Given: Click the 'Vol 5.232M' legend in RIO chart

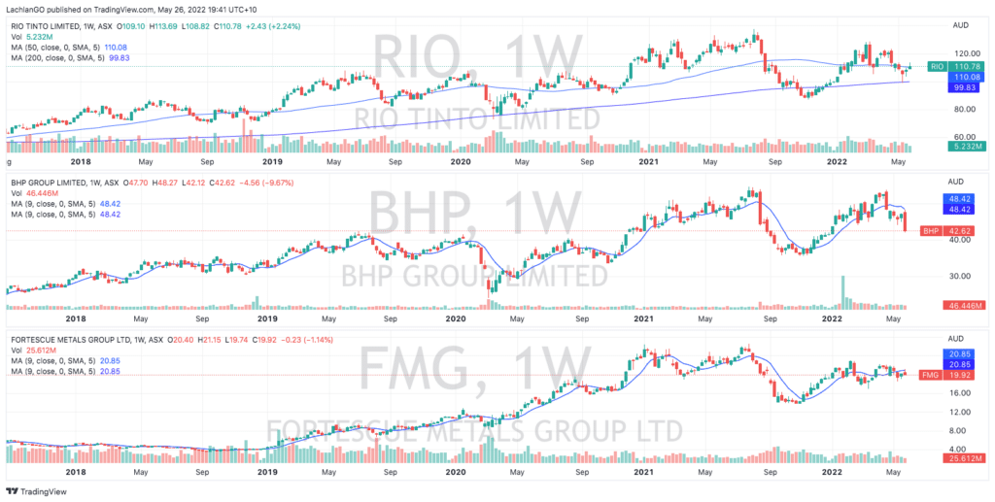Looking at the screenshot, I should [32, 37].
